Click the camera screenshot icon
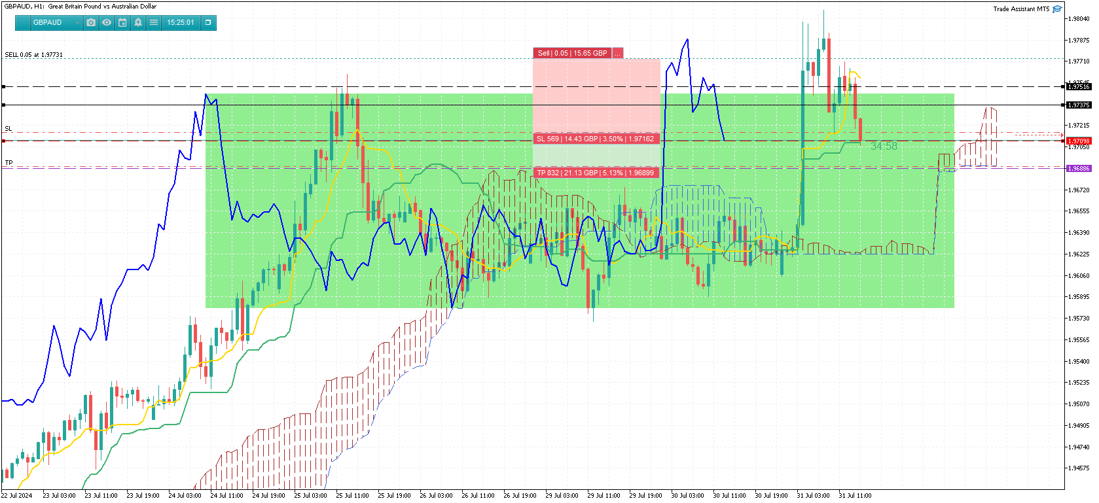This screenshot has height=503, width=1099. click(91, 22)
